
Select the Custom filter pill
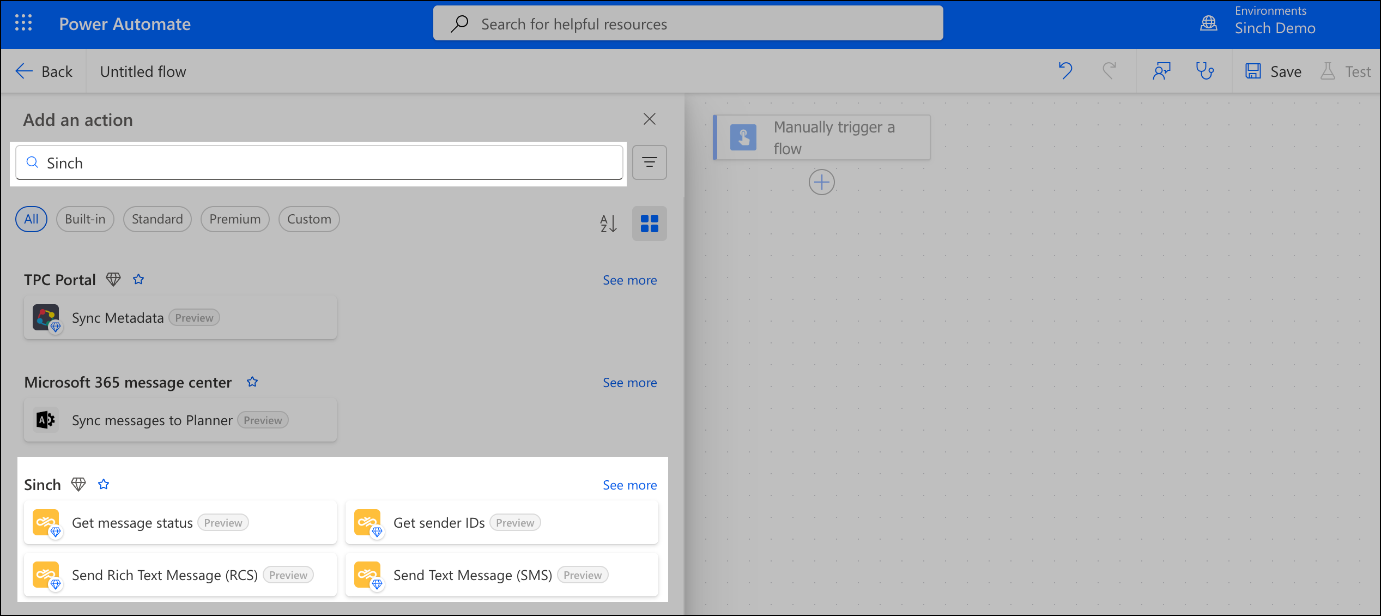[309, 219]
